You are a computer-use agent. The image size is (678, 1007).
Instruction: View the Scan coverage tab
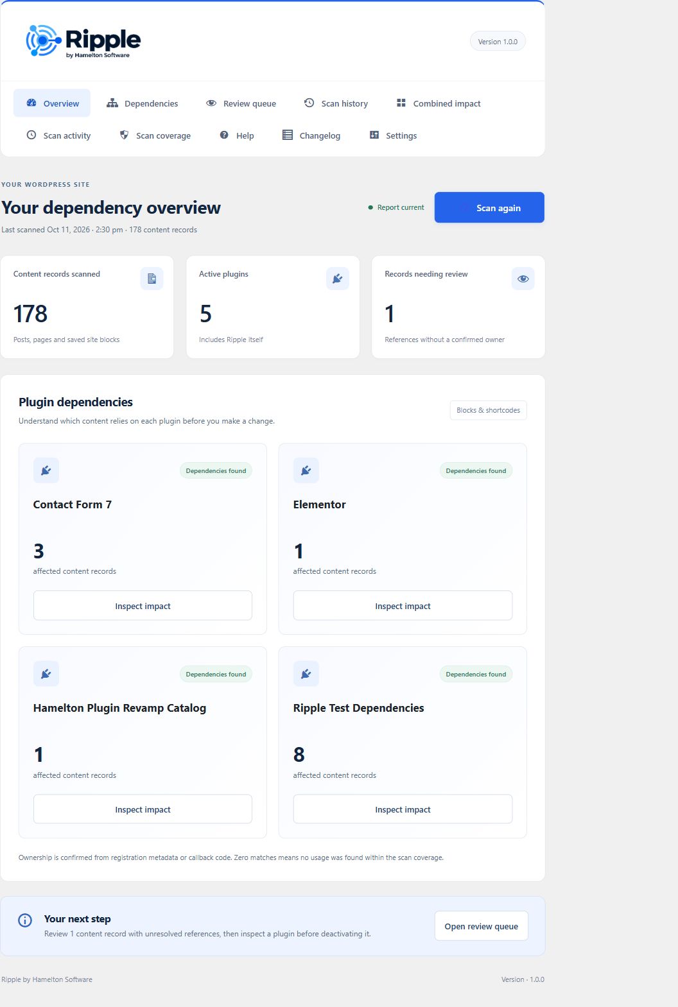(155, 135)
